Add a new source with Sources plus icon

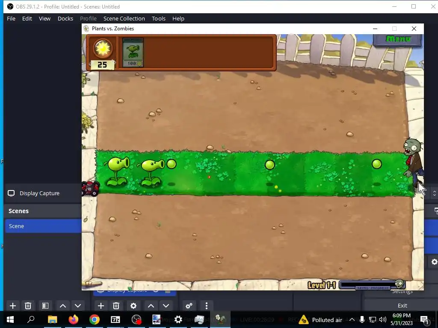point(101,306)
